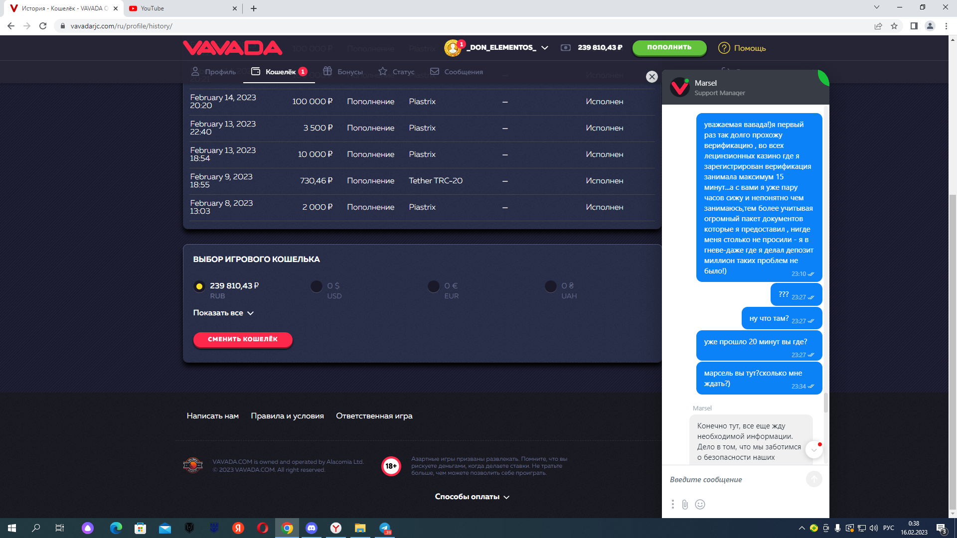The width and height of the screenshot is (957, 538).
Task: Expand the 'Способы оплаты' section
Action: tap(472, 497)
